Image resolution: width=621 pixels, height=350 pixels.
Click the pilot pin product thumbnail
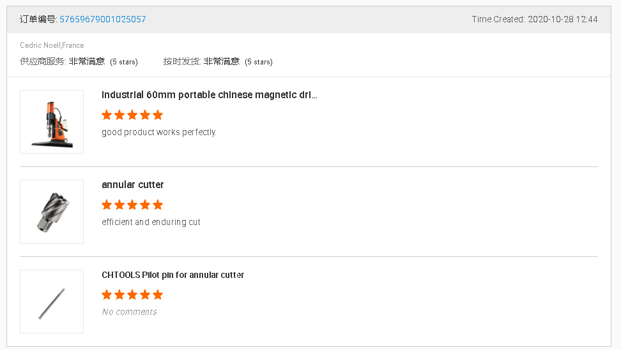point(52,302)
